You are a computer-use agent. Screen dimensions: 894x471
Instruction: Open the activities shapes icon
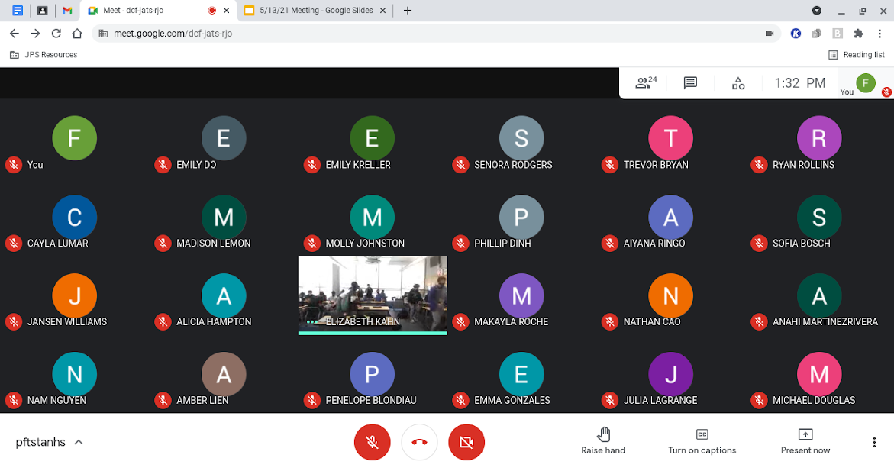point(738,83)
